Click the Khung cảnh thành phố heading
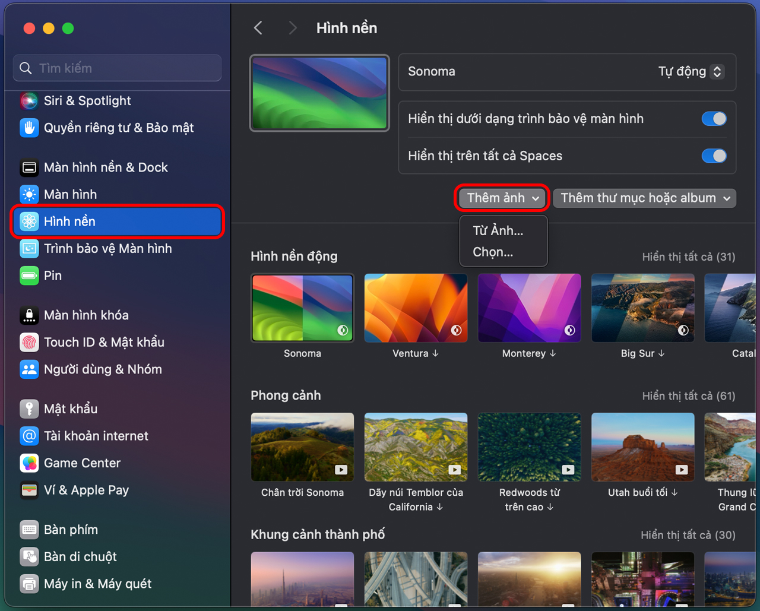Screen dimensions: 760x611 (318, 534)
